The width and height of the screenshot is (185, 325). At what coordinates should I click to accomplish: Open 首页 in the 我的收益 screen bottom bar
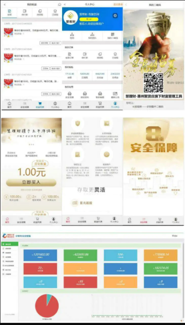[9, 105]
